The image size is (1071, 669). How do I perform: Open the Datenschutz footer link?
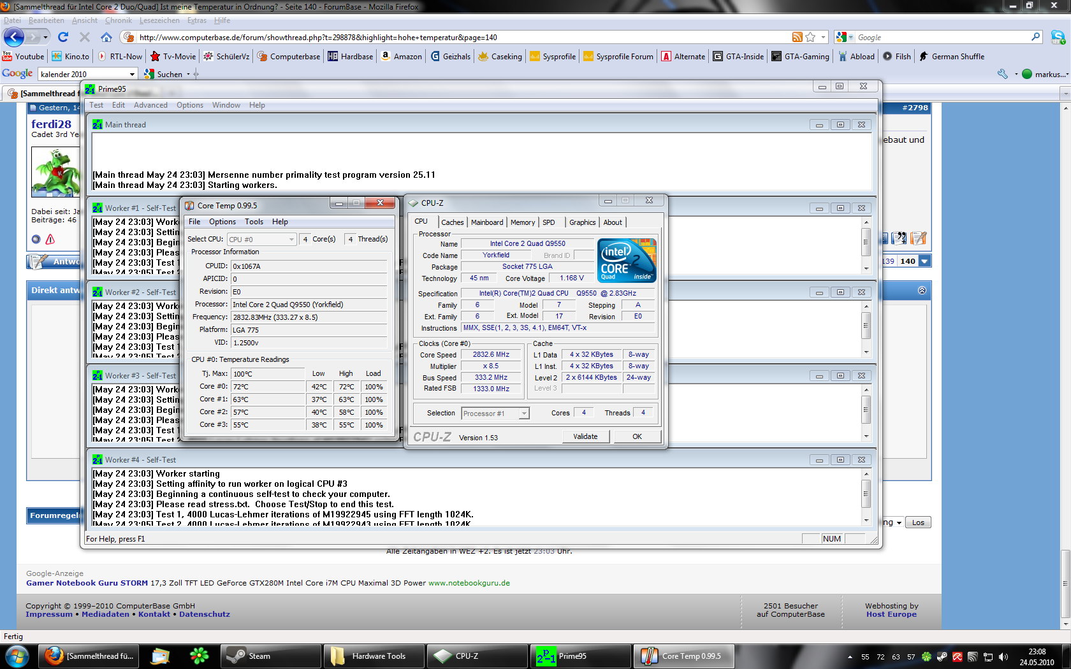tap(205, 614)
